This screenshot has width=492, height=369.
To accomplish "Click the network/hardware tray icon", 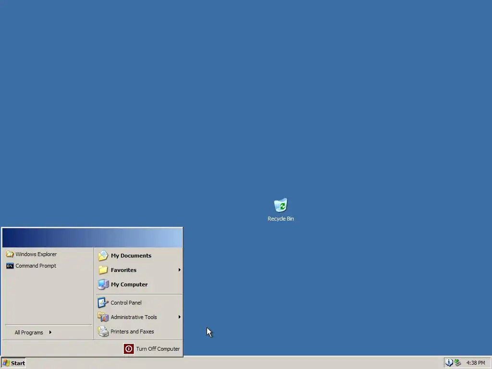I will (458, 363).
